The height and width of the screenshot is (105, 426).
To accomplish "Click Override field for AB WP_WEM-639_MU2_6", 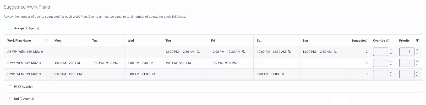I will pyautogui.click(x=380, y=52).
